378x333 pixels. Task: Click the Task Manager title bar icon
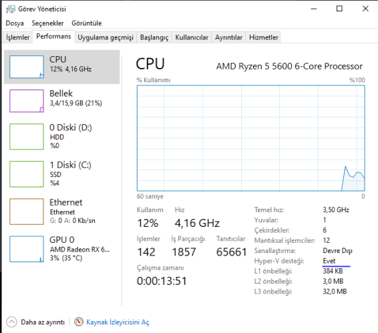[11, 9]
